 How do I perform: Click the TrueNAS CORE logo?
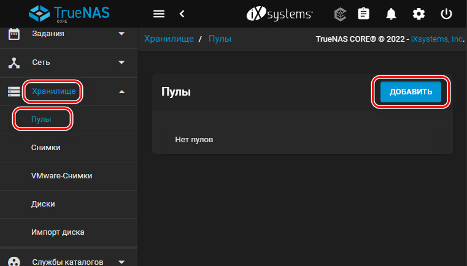pyautogui.click(x=69, y=13)
